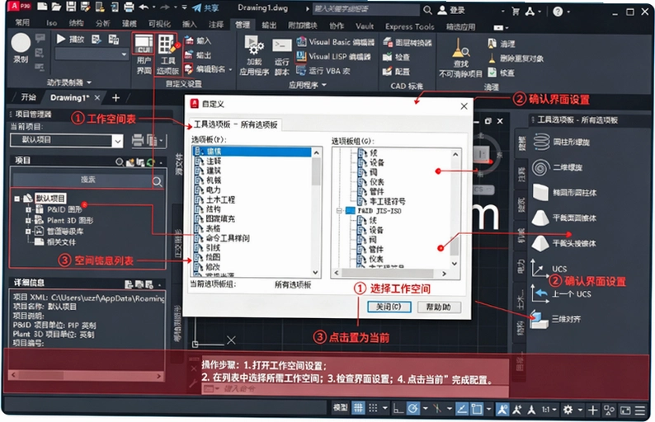Expand the 动作录制器 panel
The width and height of the screenshot is (655, 422).
coord(69,82)
